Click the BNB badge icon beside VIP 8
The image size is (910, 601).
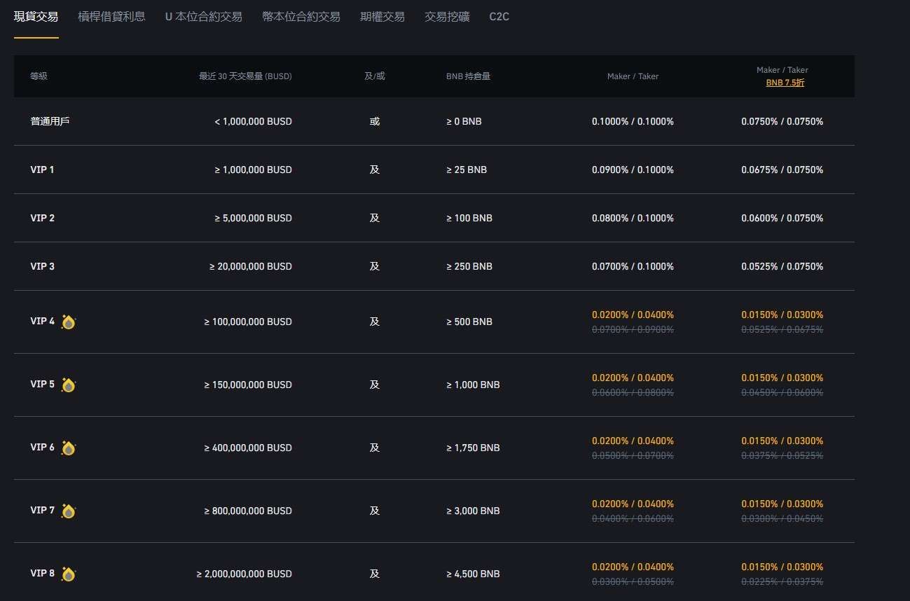(68, 573)
